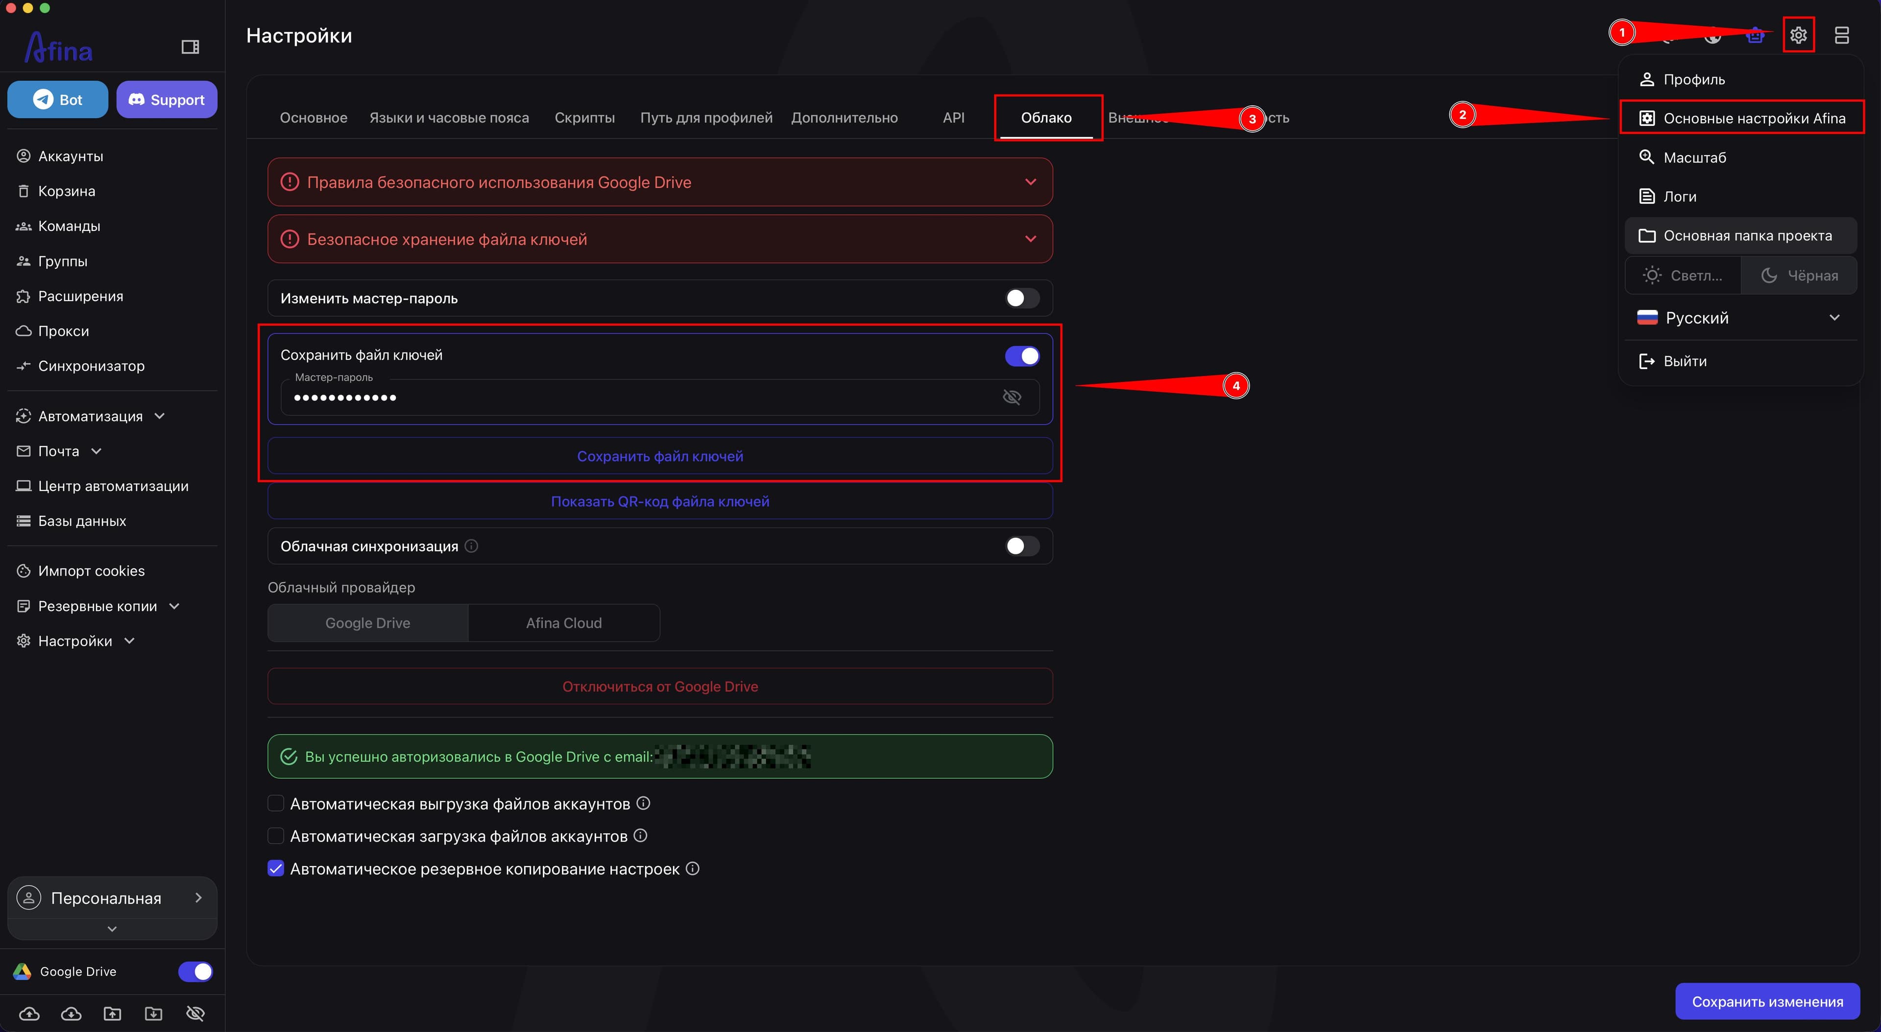Click the folder download icon

(x=153, y=1013)
